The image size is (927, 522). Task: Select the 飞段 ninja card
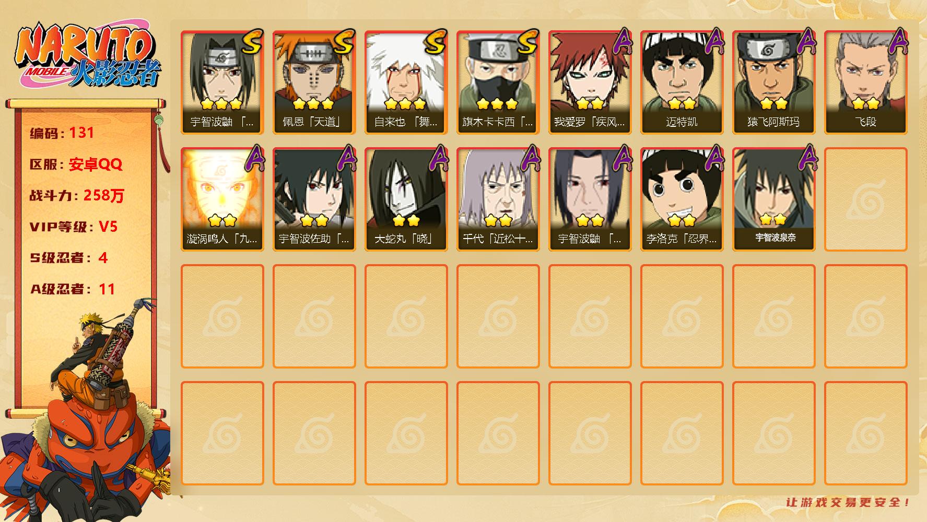click(x=865, y=82)
